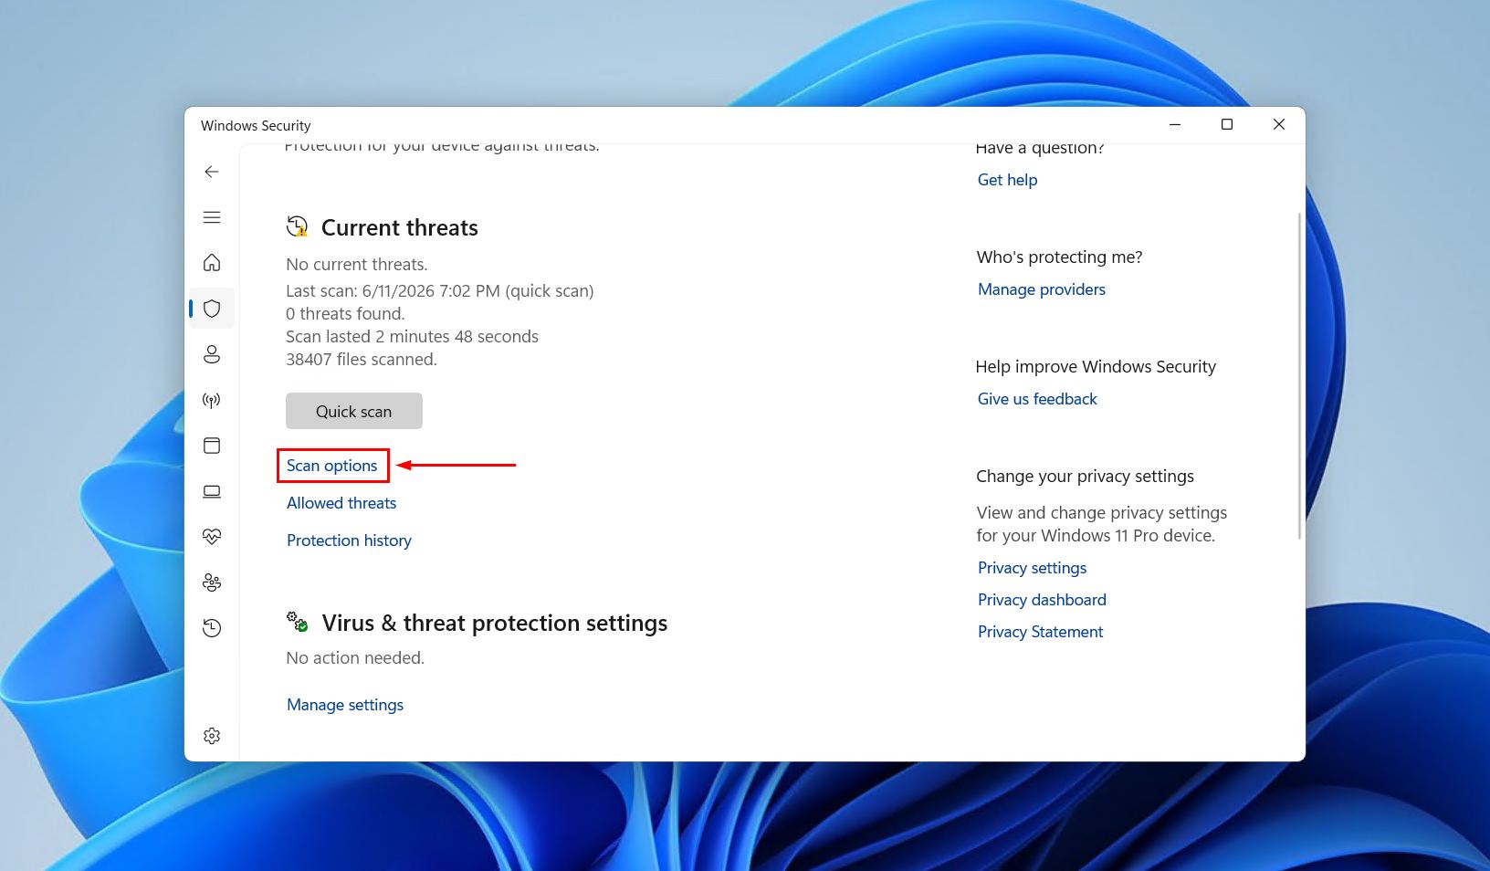Open Scan options link
1490x871 pixels.
(x=332, y=466)
